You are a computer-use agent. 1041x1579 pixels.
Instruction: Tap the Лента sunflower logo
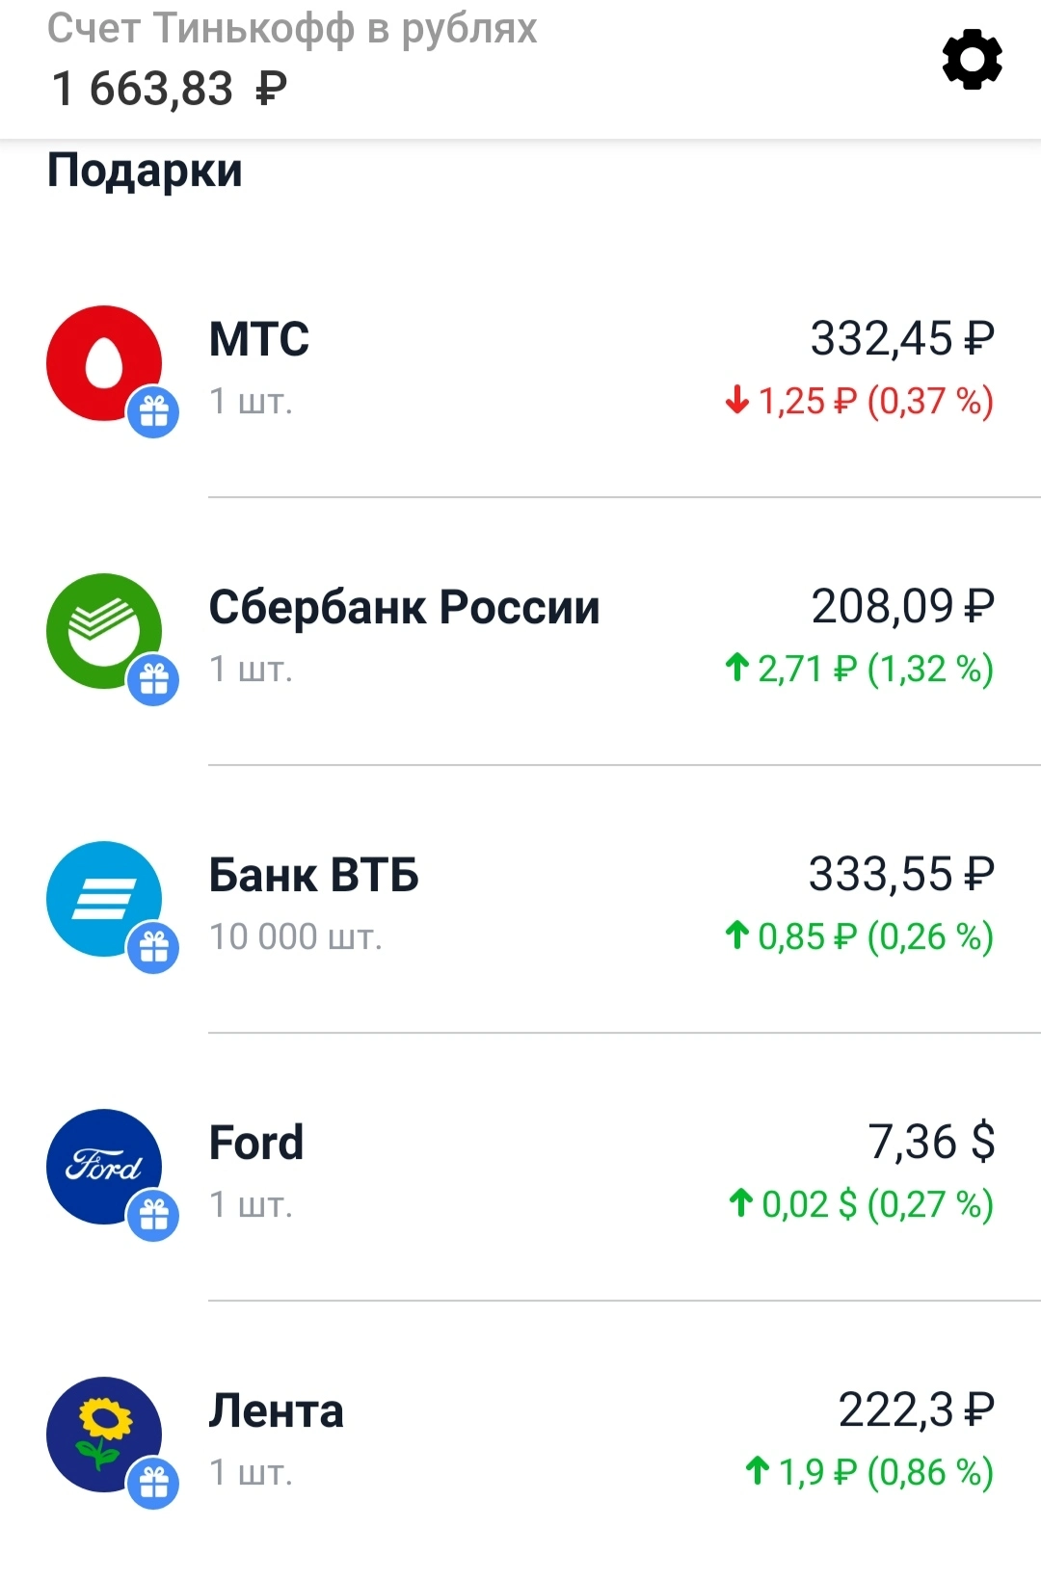point(104,1434)
